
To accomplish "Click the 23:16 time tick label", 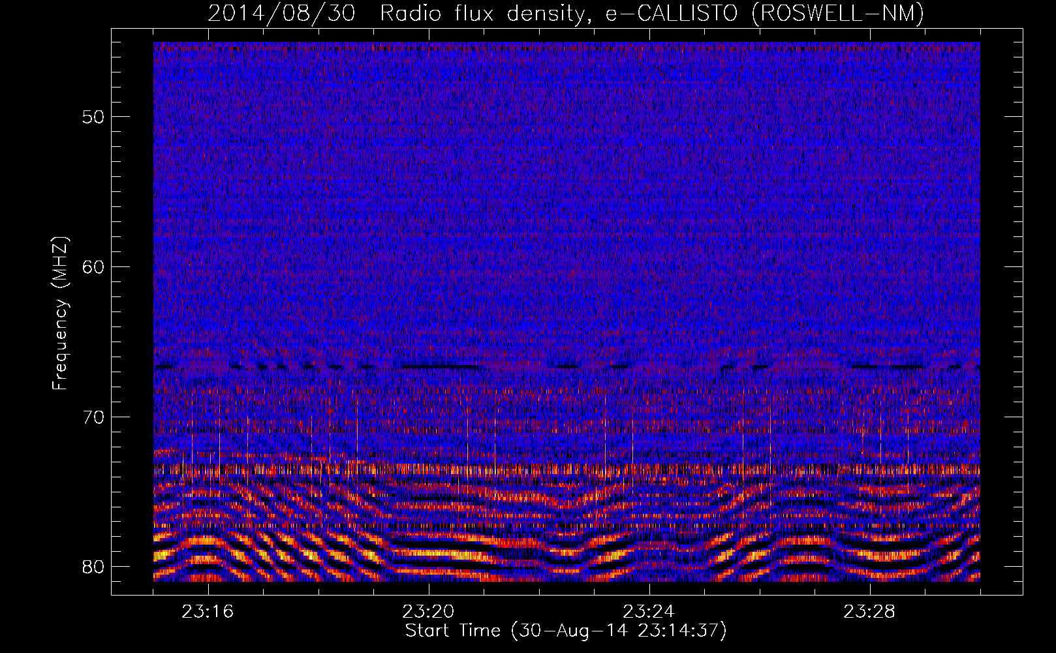I will tap(208, 612).
